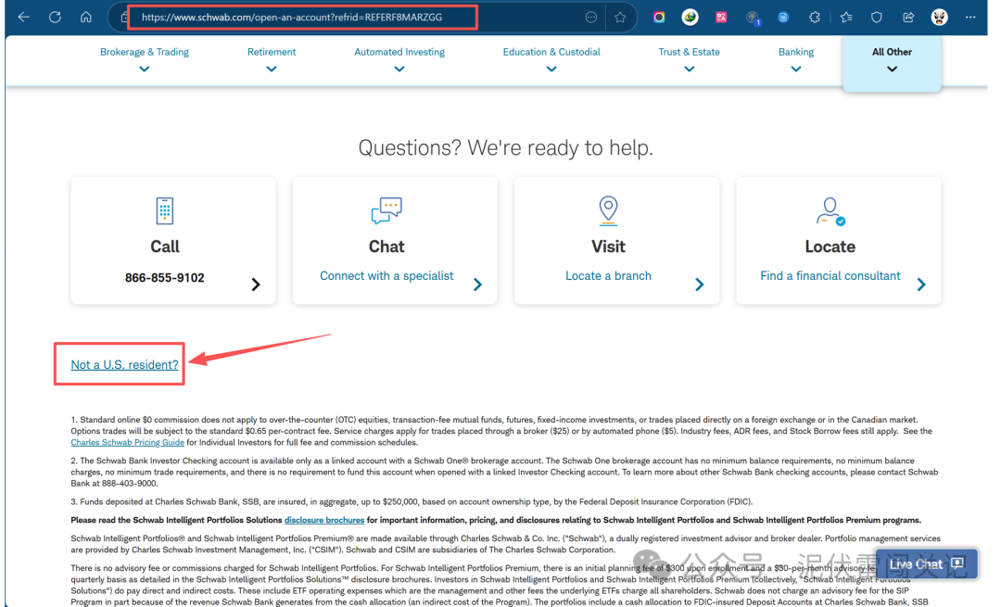1001x607 pixels.
Task: Expand chevron under Brokerage & Trading
Action: [145, 69]
